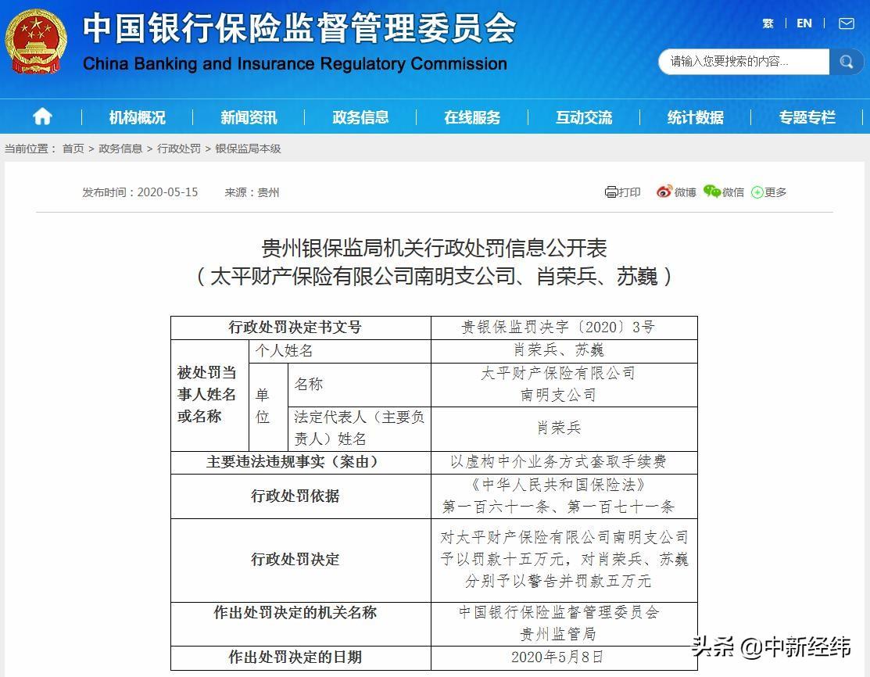Open the 政务信息 menu
Viewport: 870px width, 677px height.
360,117
